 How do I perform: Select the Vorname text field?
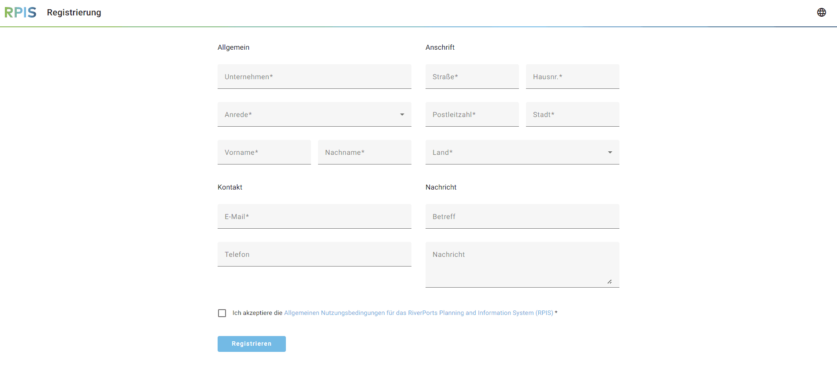264,152
